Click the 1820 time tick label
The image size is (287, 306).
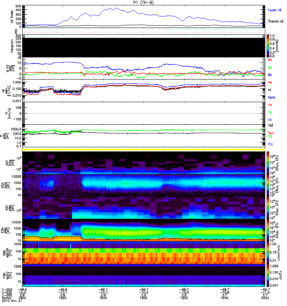coord(62,298)
